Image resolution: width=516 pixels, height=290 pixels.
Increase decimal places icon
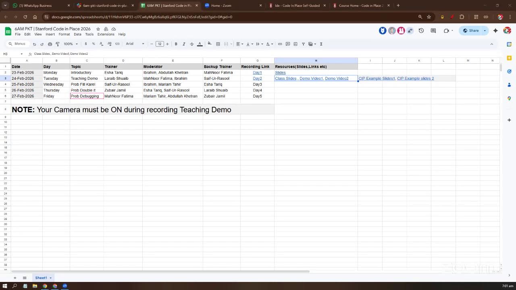(x=109, y=44)
